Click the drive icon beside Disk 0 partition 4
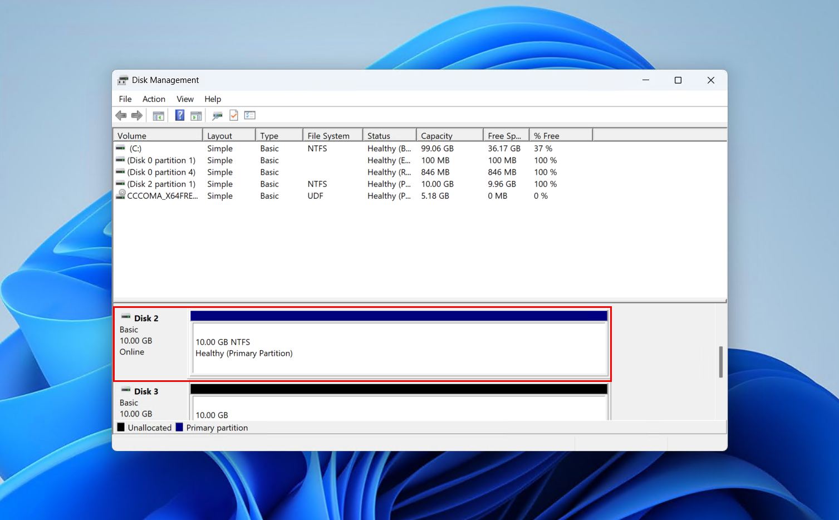Screen dimensions: 839x520 (x=120, y=172)
